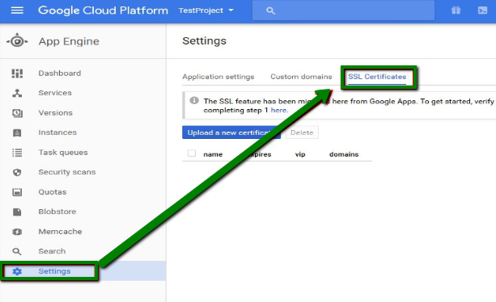Screen dimensions: 496x302
Task: Click the Memcache icon in sidebar
Action: point(17,232)
